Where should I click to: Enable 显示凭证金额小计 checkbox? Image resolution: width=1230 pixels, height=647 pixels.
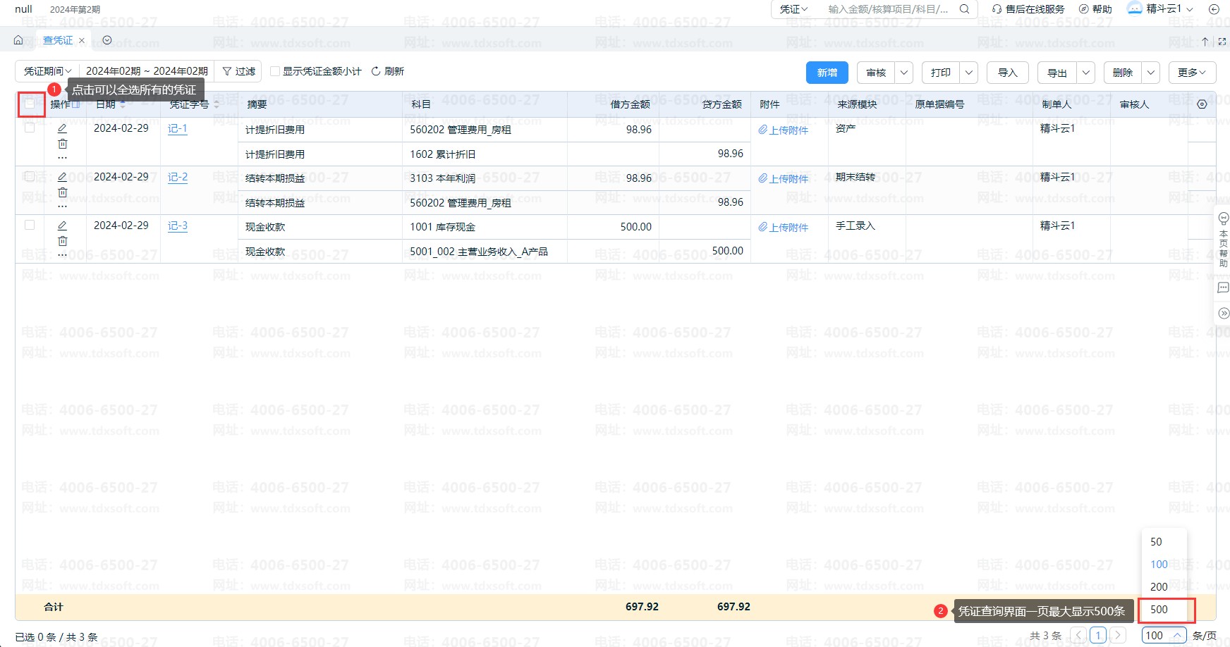(276, 71)
